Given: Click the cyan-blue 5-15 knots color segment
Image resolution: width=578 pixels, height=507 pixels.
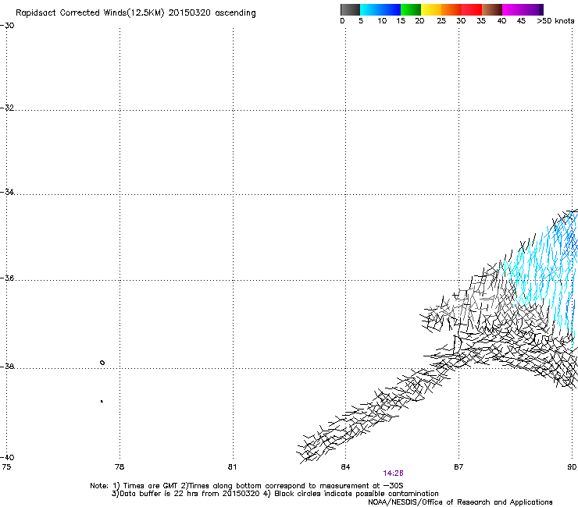Looking at the screenshot, I should tap(380, 9).
